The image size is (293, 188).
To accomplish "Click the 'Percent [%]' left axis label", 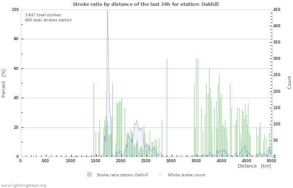I will pyautogui.click(x=4, y=83).
